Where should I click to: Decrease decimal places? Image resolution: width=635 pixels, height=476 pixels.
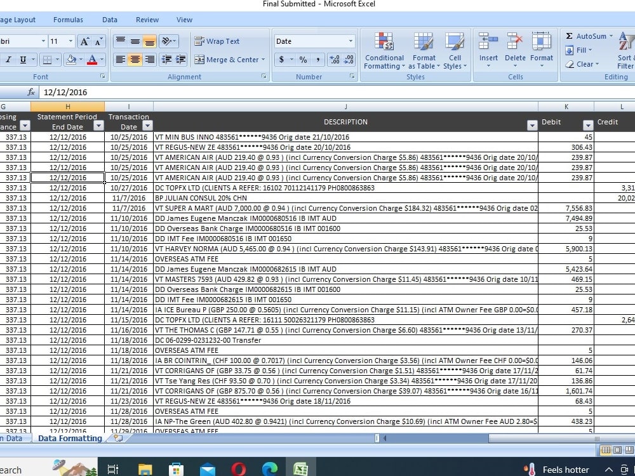pos(349,60)
